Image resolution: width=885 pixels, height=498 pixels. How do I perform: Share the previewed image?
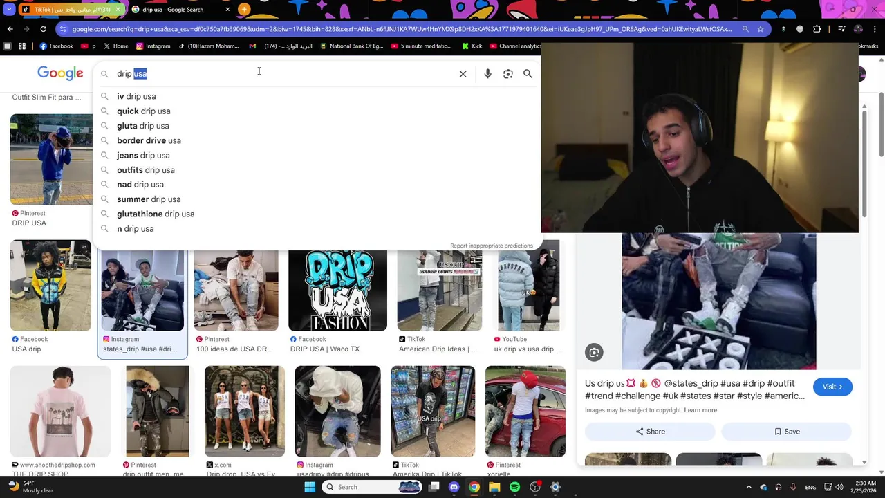coord(650,432)
